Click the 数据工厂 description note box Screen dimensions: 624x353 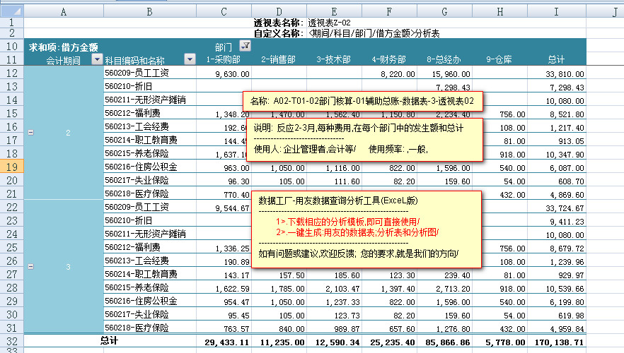[x=368, y=229]
